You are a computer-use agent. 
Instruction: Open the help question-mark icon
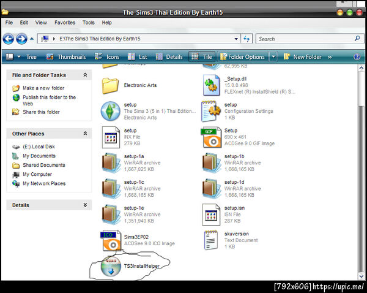pyautogui.click(x=357, y=57)
